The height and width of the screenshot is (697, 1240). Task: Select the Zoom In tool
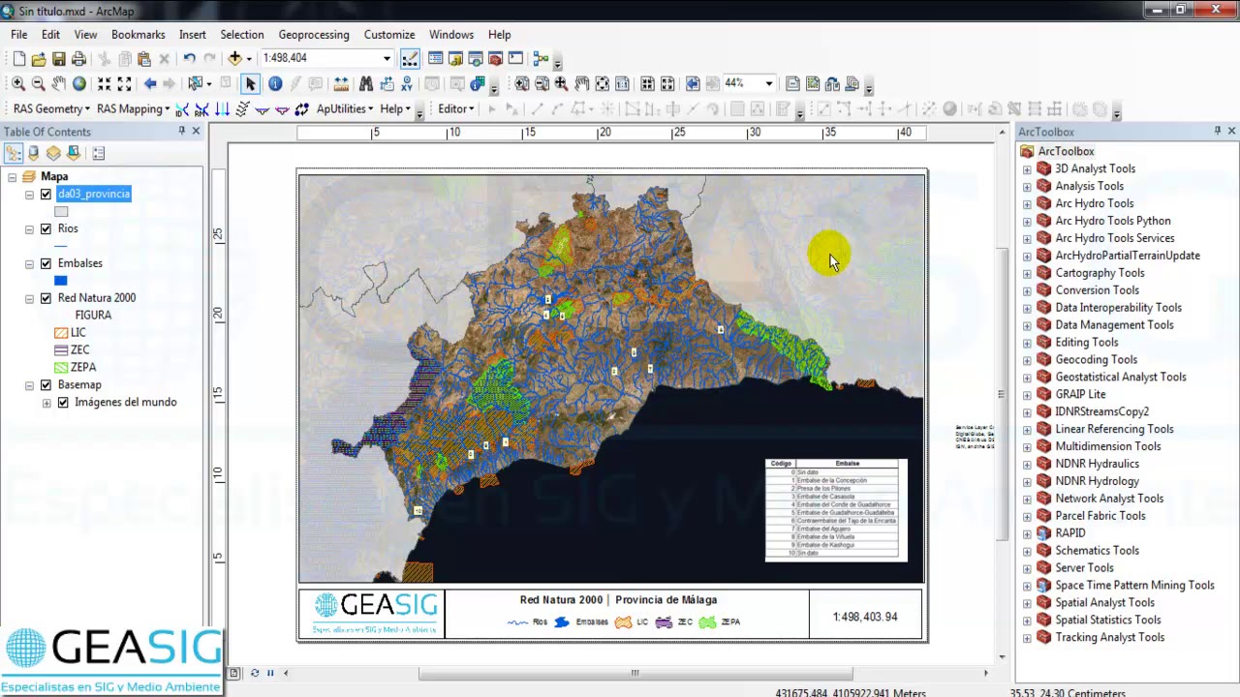[18, 84]
